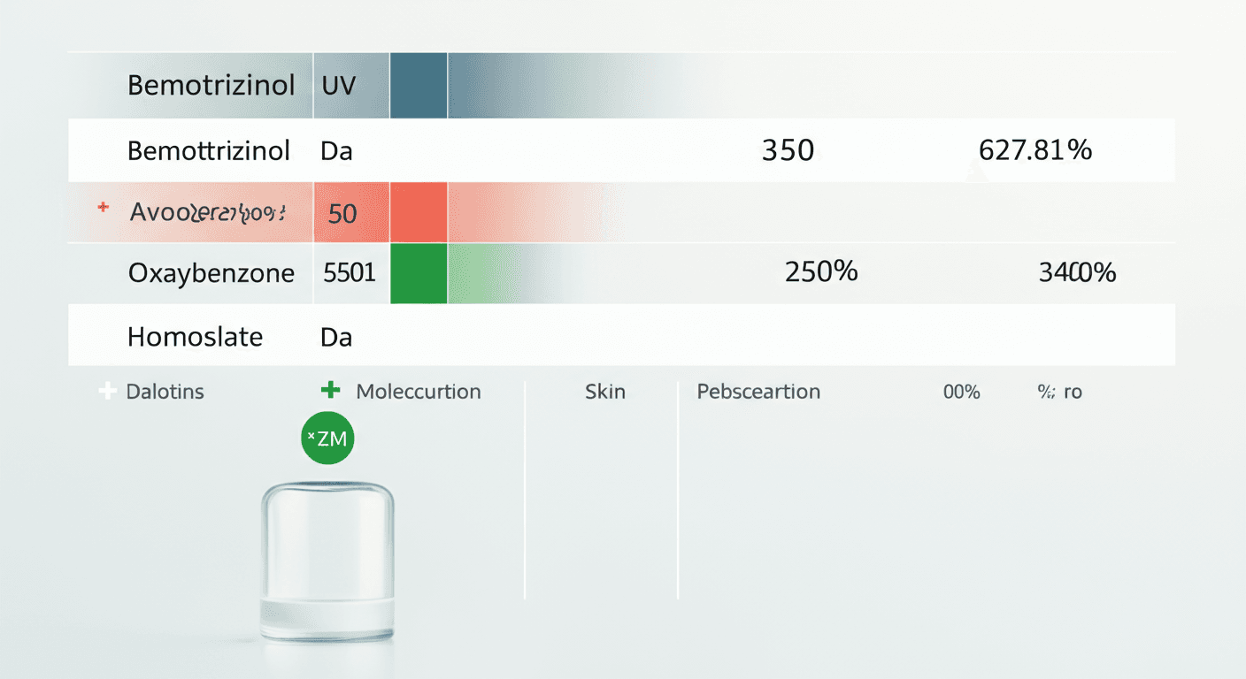Viewport: 1246px width, 679px height.
Task: Open the Skin tab
Action: pyautogui.click(x=605, y=391)
